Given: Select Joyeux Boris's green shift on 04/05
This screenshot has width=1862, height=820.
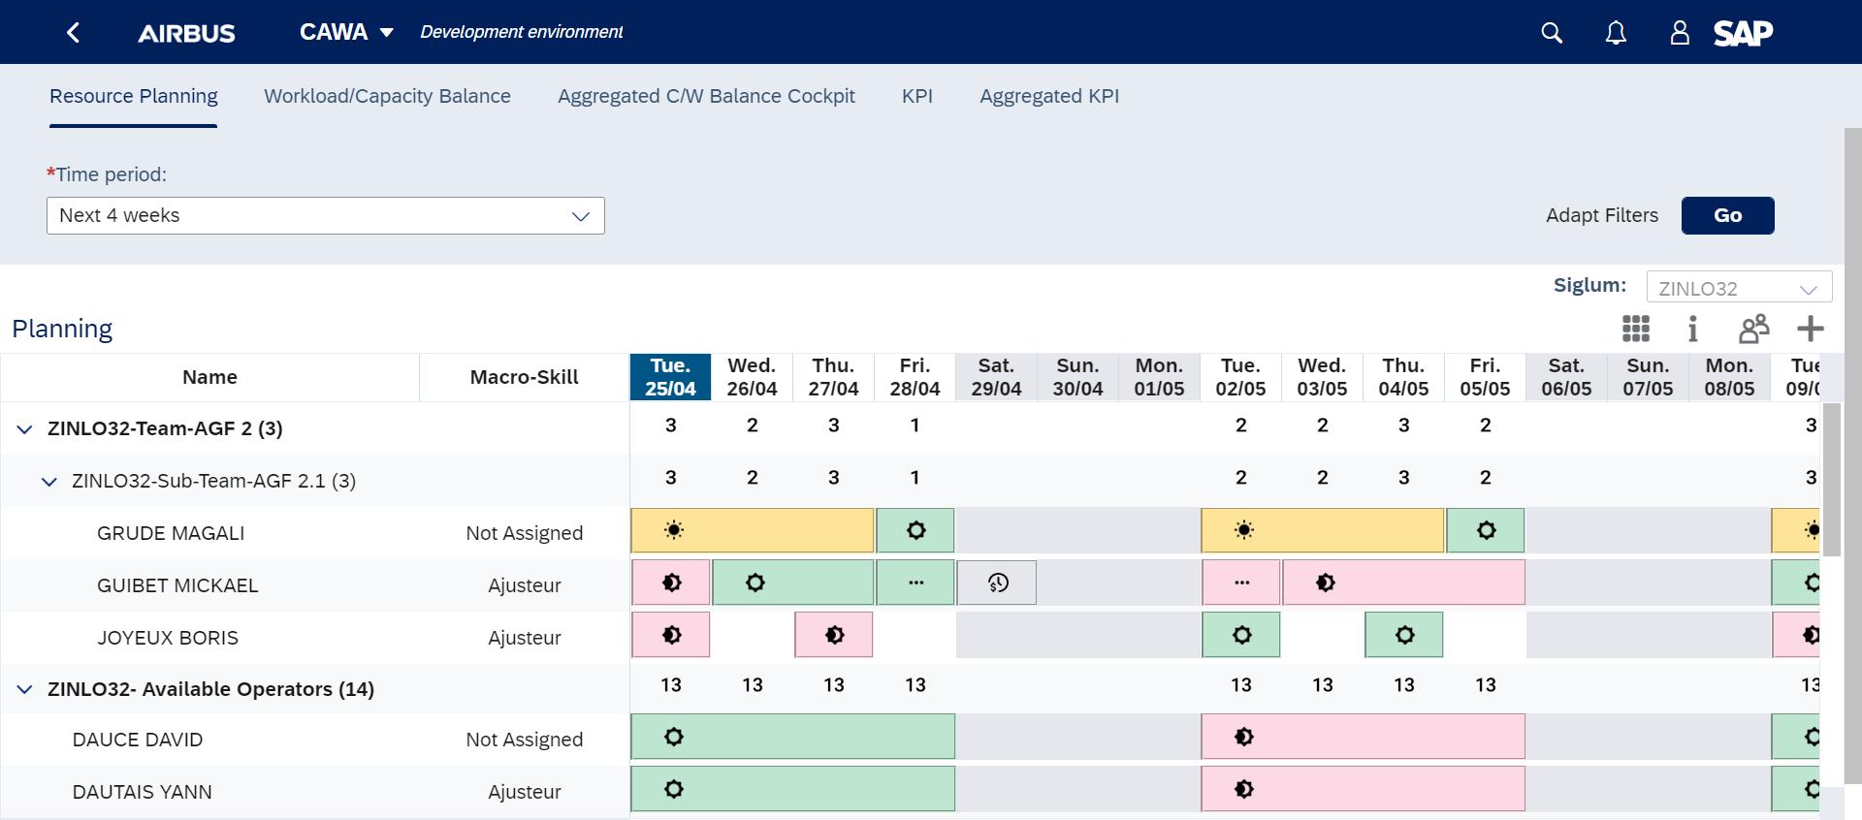Looking at the screenshot, I should pyautogui.click(x=1404, y=635).
